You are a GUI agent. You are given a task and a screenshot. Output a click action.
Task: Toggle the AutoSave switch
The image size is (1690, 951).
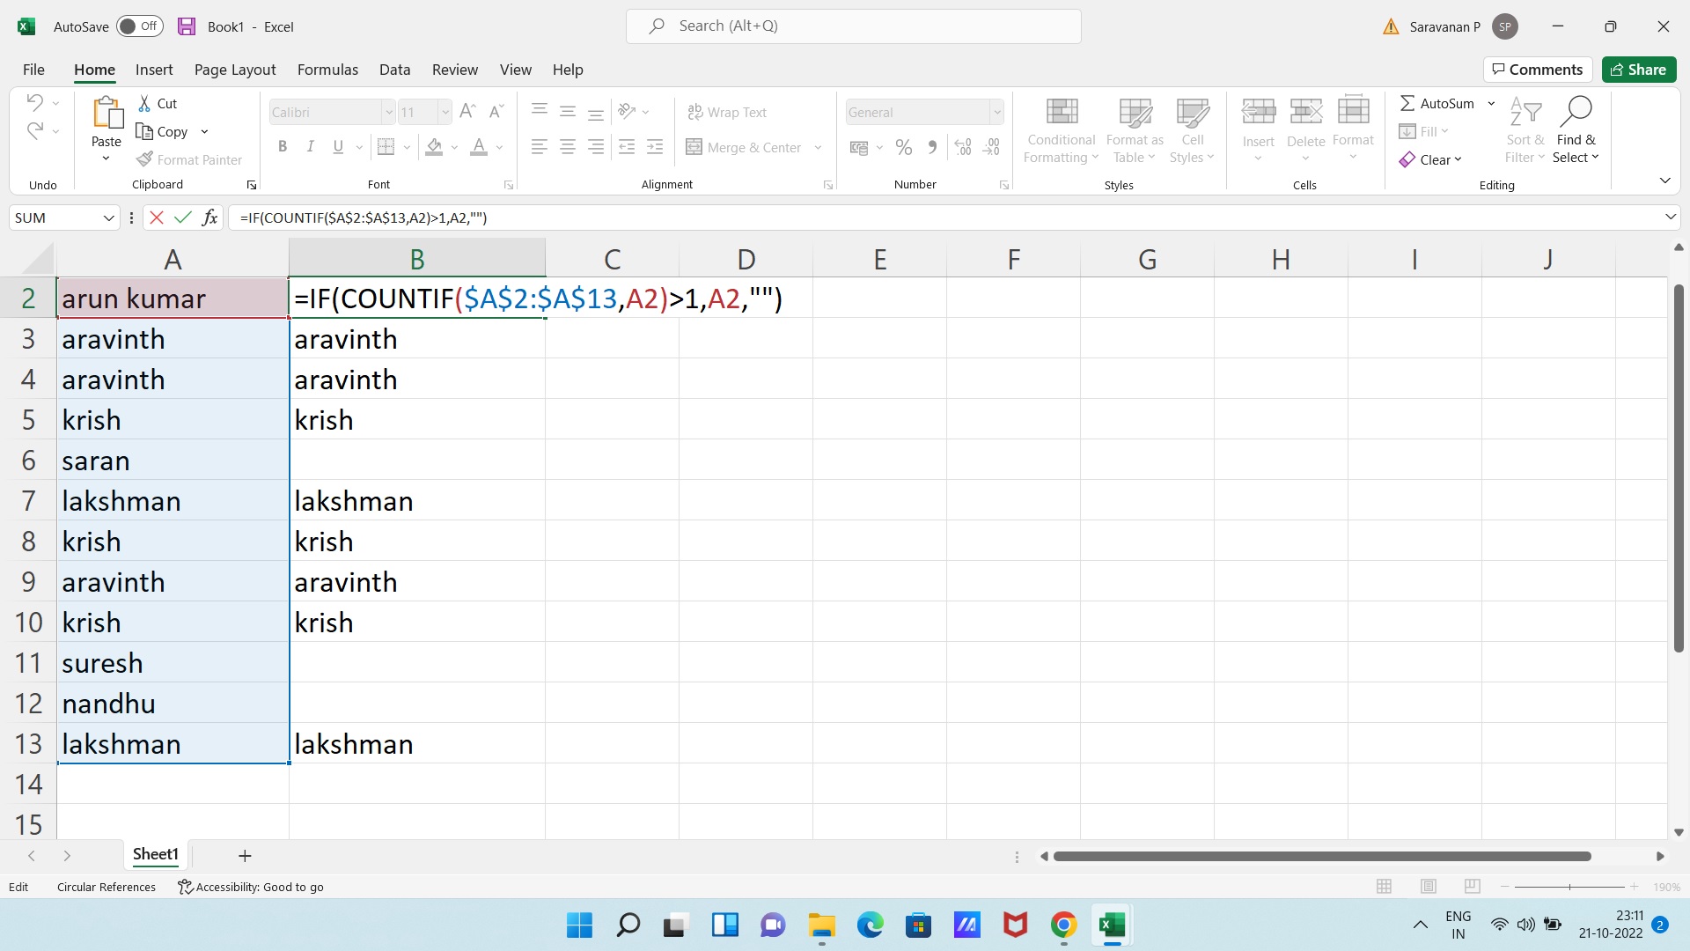(139, 26)
